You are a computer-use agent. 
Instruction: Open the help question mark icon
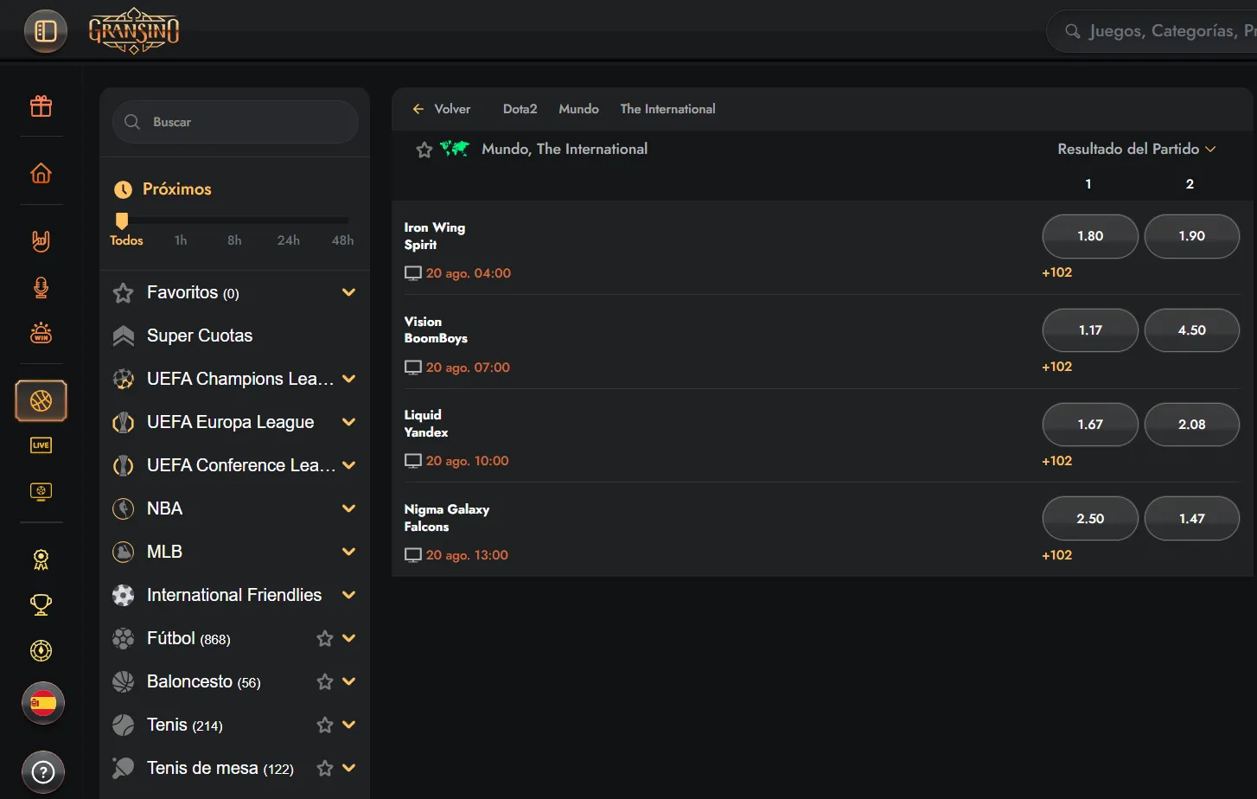(x=43, y=771)
